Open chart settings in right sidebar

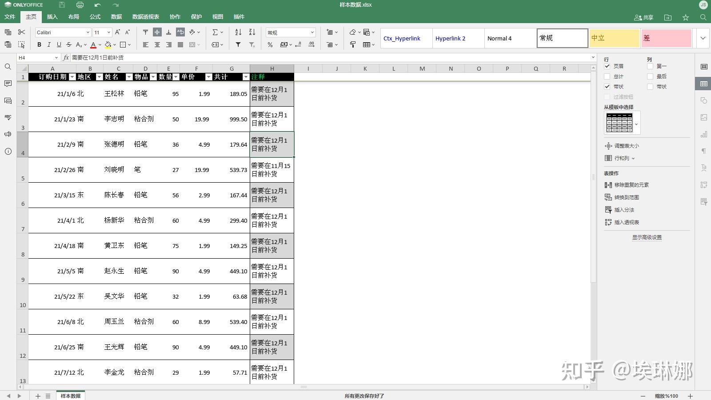coord(704,134)
